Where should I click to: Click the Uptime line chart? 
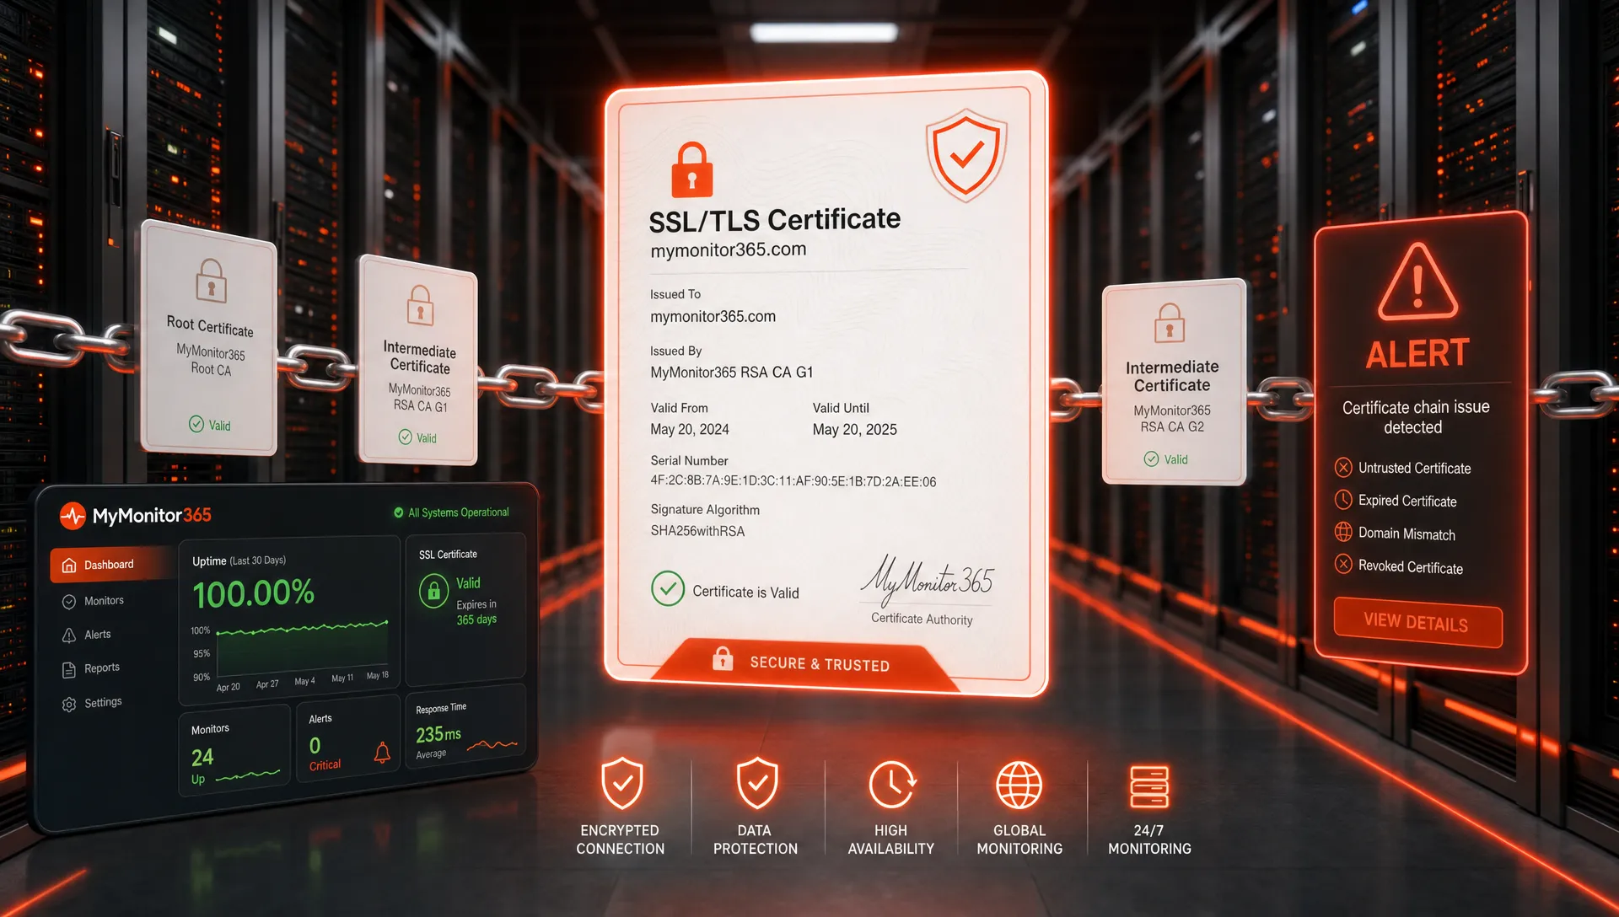304,649
